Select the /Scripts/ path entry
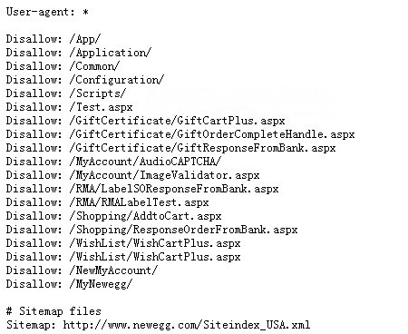The width and height of the screenshot is (408, 334). pyautogui.click(x=97, y=93)
